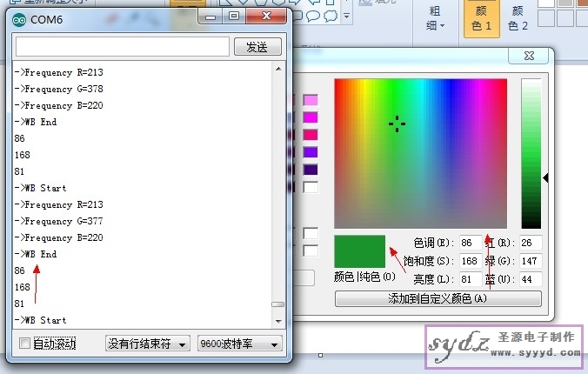Click the serial monitor scrollbar thumb
Image resolution: width=588 pixels, height=374 pixels.
(277, 304)
